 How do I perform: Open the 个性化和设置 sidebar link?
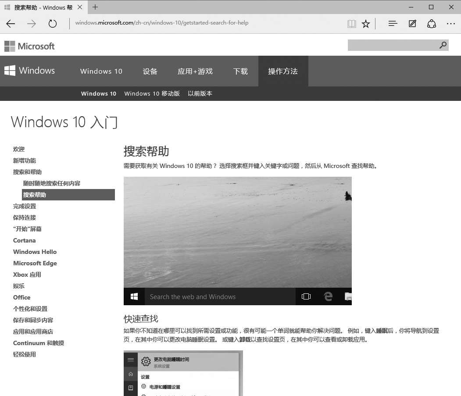(30, 309)
